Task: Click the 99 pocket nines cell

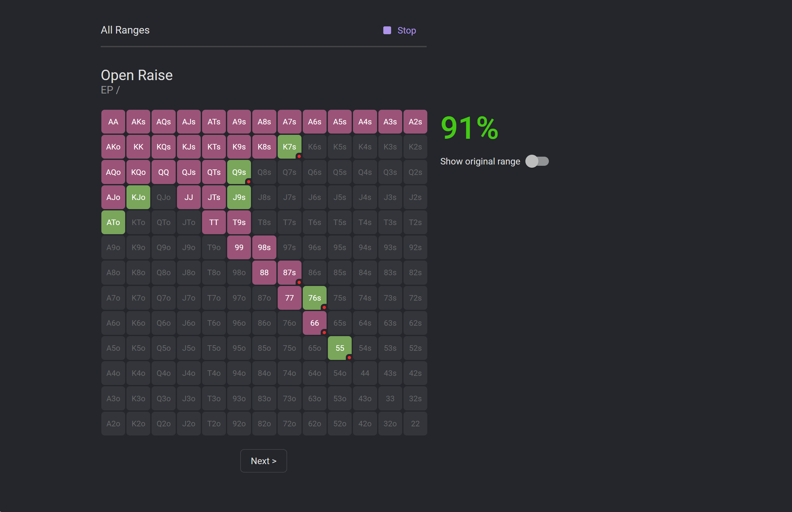Action: [239, 247]
